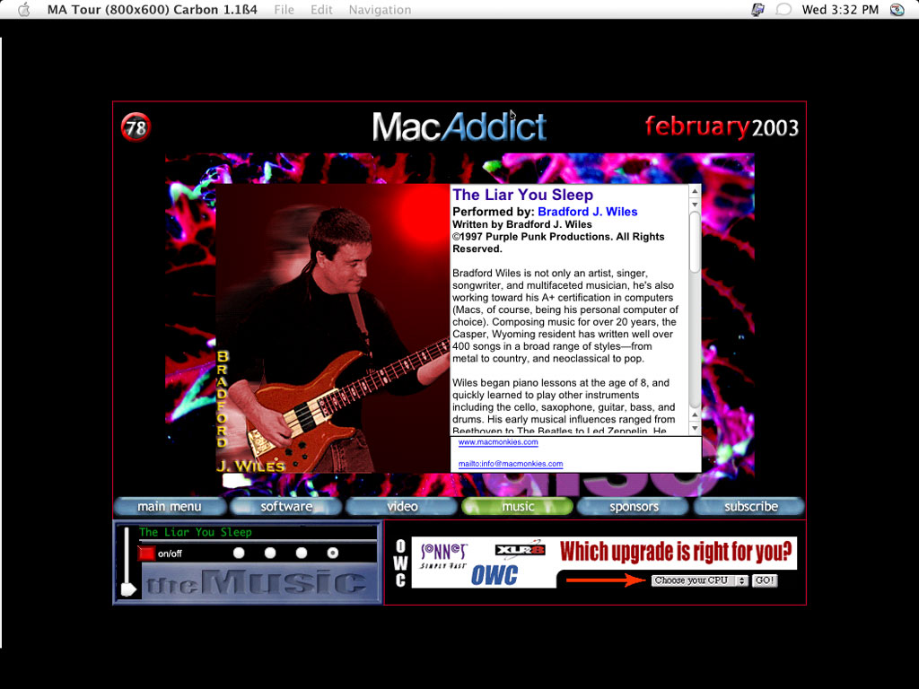Screen dimensions: 919x689
Task: Click the mailto:info@macmonkies.com link
Action: point(511,464)
